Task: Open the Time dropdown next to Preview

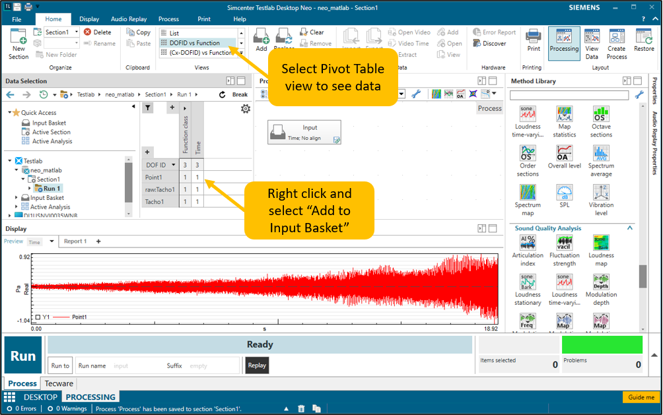Action: pos(52,241)
